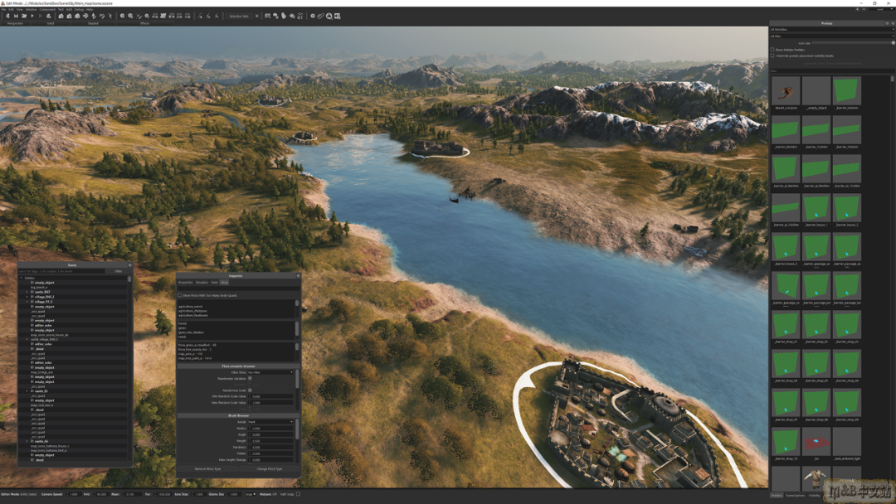Toggle visibility checkbox of village_V1_2 entity
This screenshot has width=896, height=504.
tap(32, 302)
